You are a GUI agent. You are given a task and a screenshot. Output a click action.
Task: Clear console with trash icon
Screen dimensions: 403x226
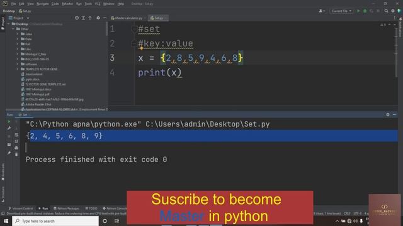[16, 154]
